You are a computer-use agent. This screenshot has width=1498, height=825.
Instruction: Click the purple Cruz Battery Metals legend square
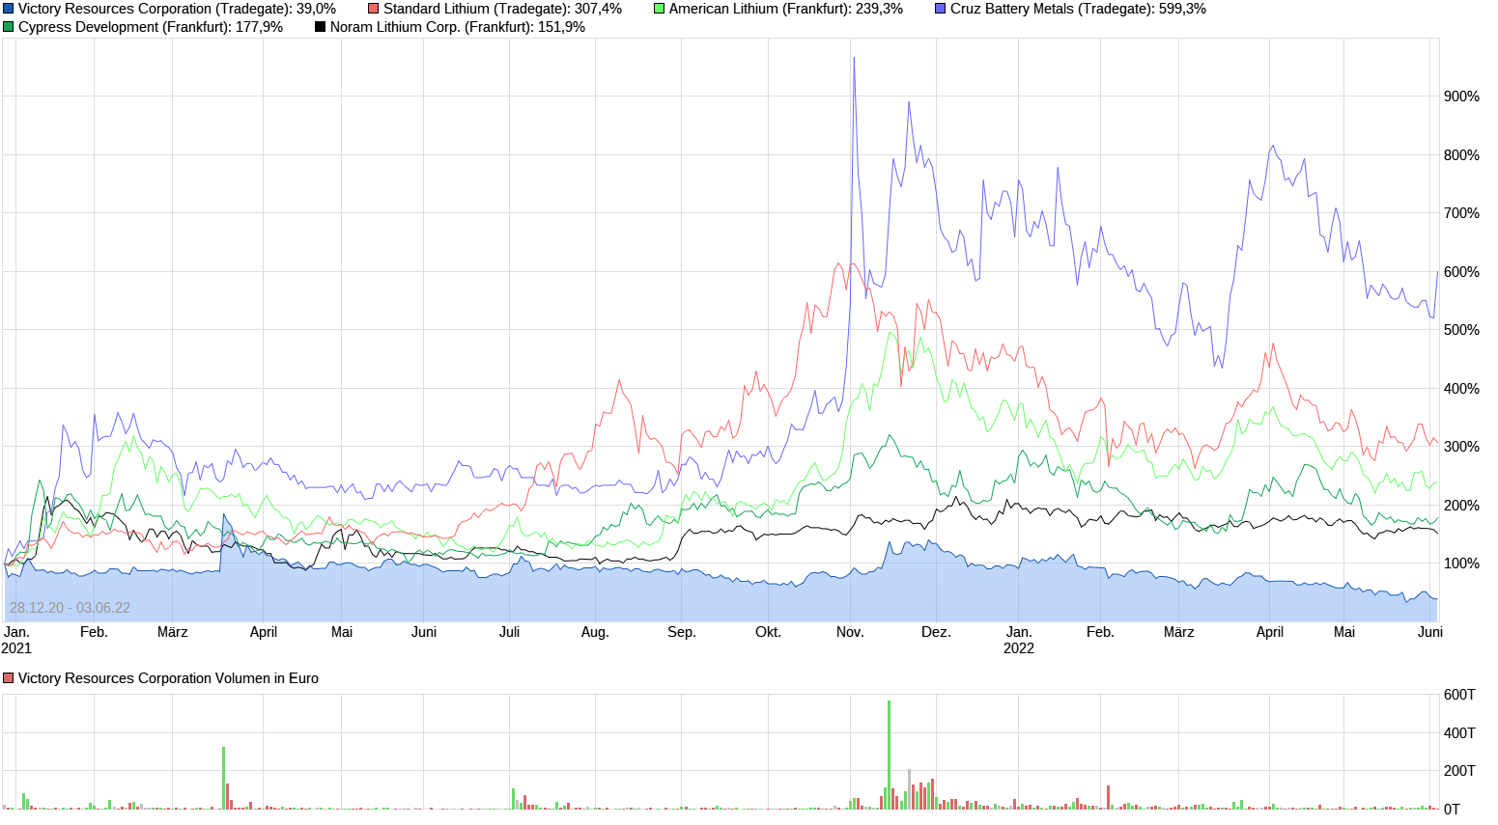[x=938, y=8]
